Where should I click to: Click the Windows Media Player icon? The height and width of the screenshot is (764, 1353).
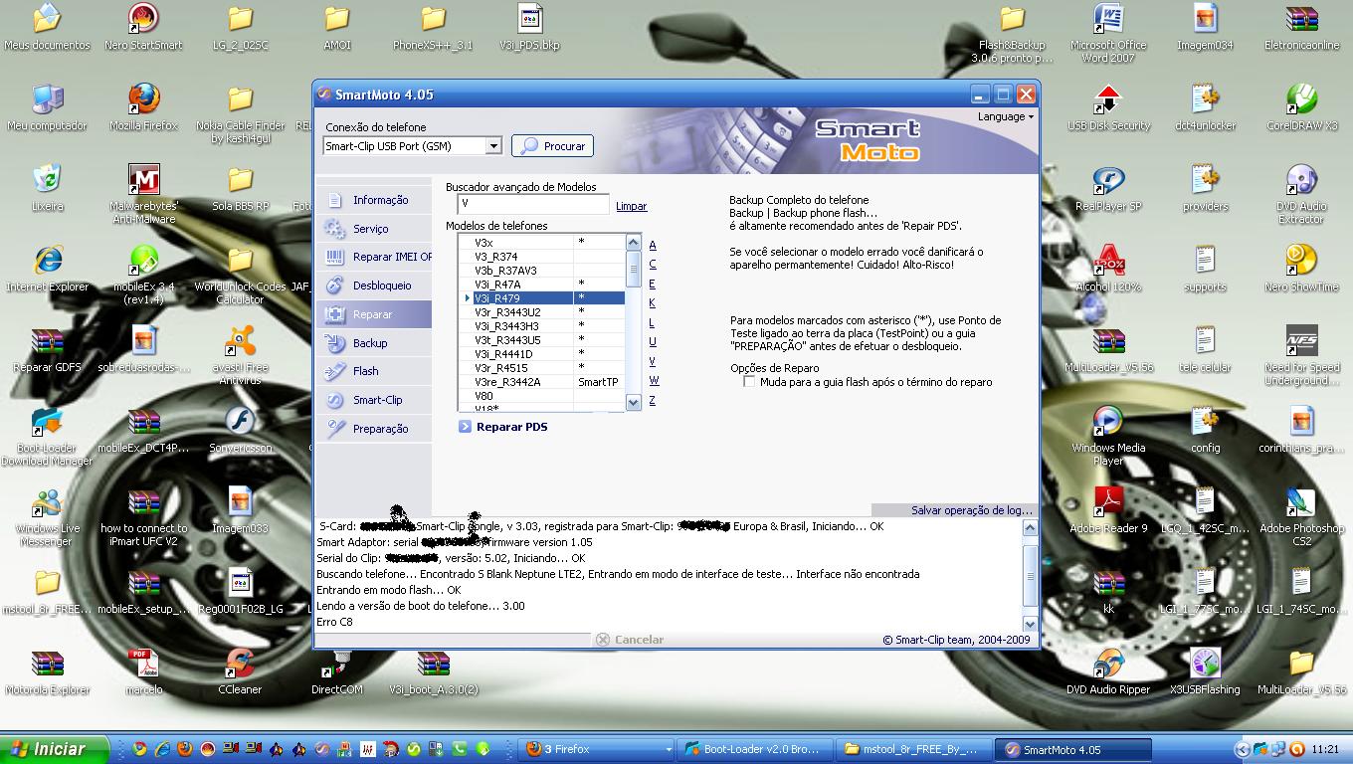[x=1108, y=437]
